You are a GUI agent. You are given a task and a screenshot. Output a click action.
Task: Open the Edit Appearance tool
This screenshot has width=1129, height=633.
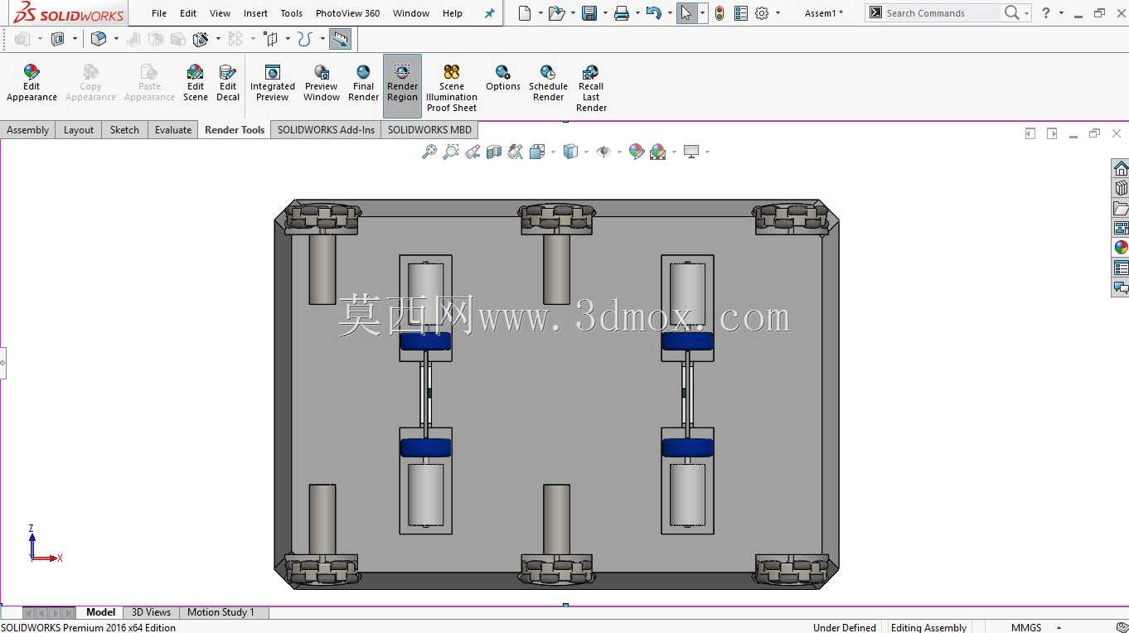[31, 83]
